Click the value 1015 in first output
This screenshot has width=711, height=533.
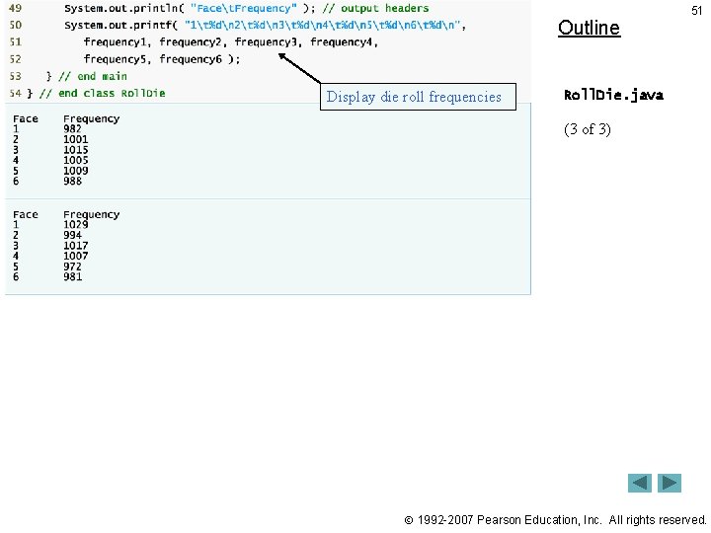point(76,150)
